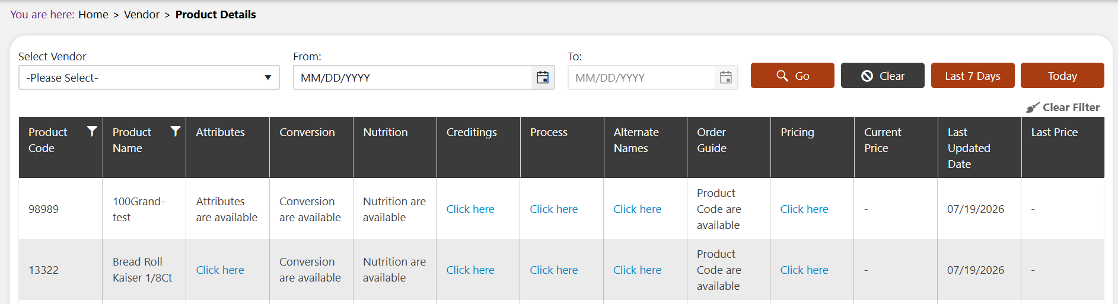Select "Nutrition are available" cell for 13322
Image resolution: width=1118 pixels, height=304 pixels.
(x=394, y=270)
